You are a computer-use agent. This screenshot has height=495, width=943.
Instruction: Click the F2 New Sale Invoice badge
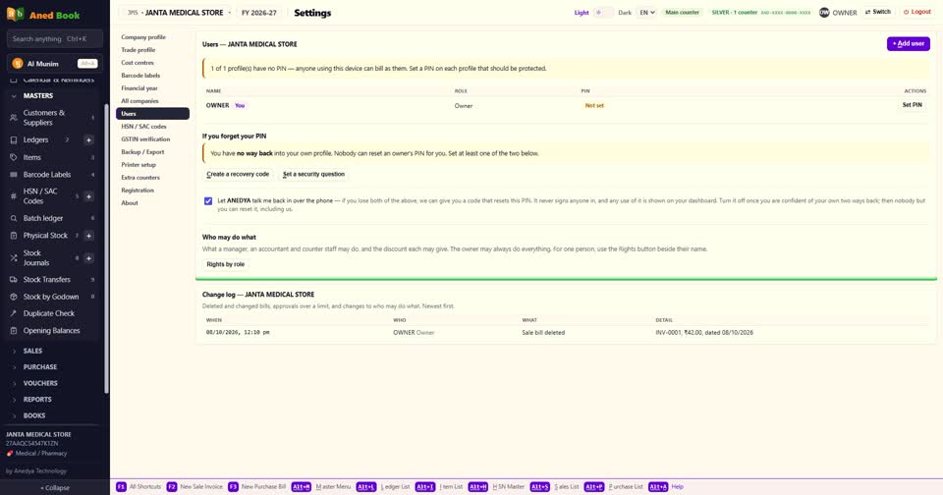(x=171, y=486)
